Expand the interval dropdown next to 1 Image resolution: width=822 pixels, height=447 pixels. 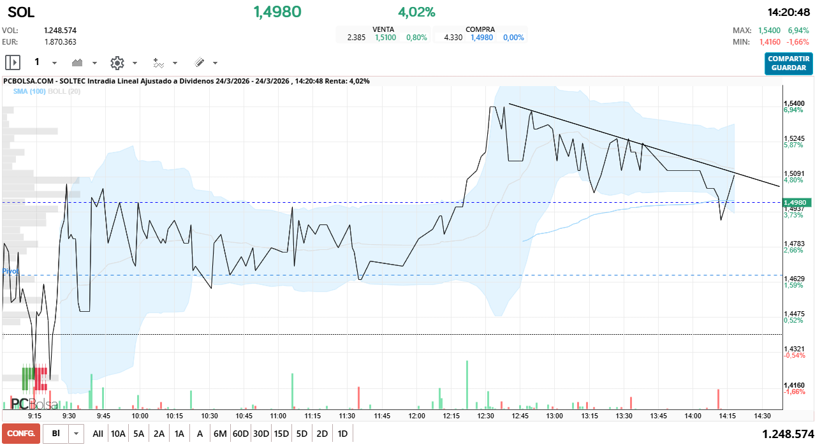pos(54,63)
